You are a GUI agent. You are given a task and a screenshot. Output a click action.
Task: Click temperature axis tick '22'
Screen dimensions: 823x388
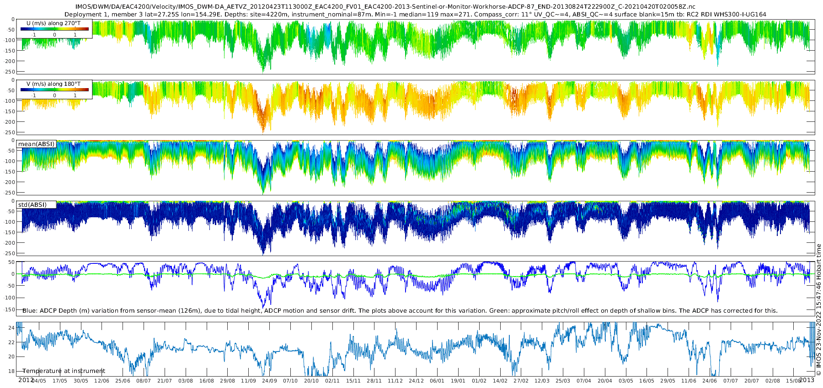pyautogui.click(x=12, y=342)
